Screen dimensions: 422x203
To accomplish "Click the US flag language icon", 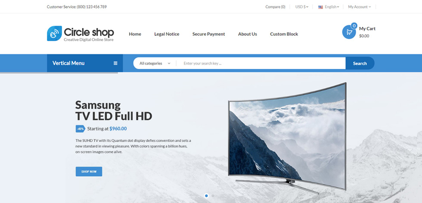I will pyautogui.click(x=320, y=7).
